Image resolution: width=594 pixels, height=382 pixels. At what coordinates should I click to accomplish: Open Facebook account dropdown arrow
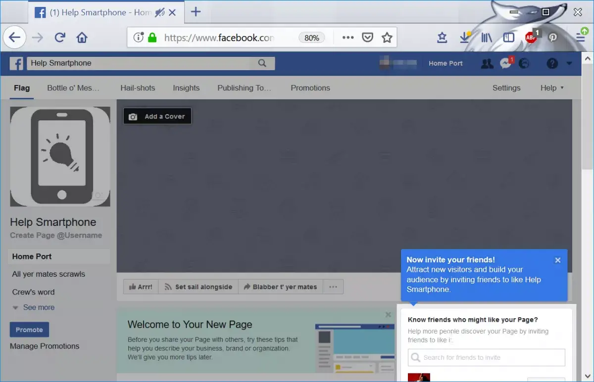[x=569, y=63]
